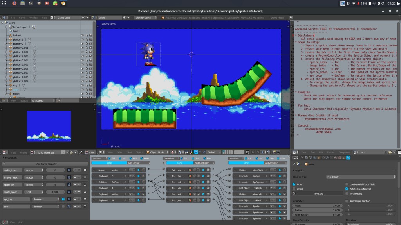Viewport: 401px width, 225px height.
Task: Click the Physics tab icon in Properties editor
Action: coord(349,157)
